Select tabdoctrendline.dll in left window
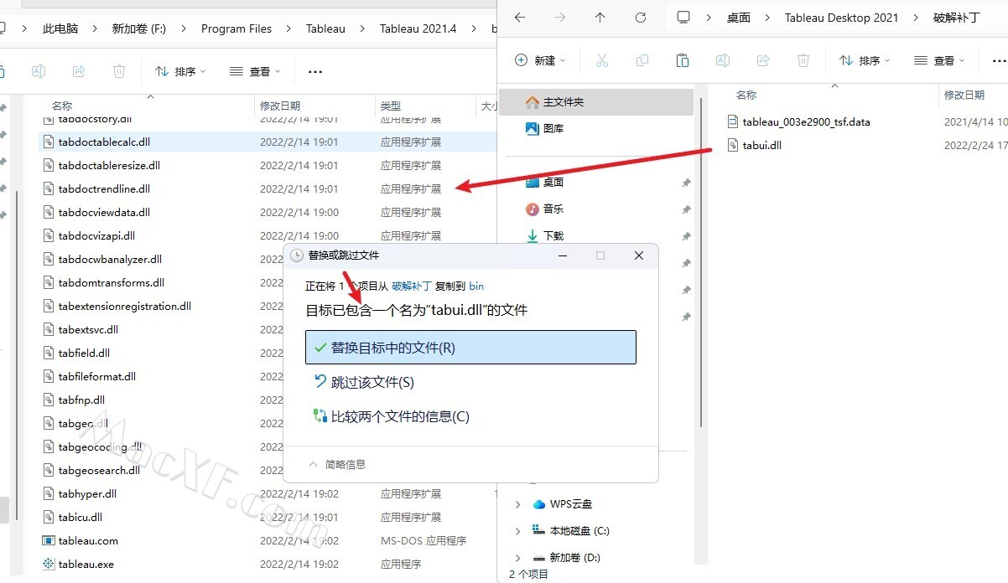The width and height of the screenshot is (1008, 583). pyautogui.click(x=104, y=189)
